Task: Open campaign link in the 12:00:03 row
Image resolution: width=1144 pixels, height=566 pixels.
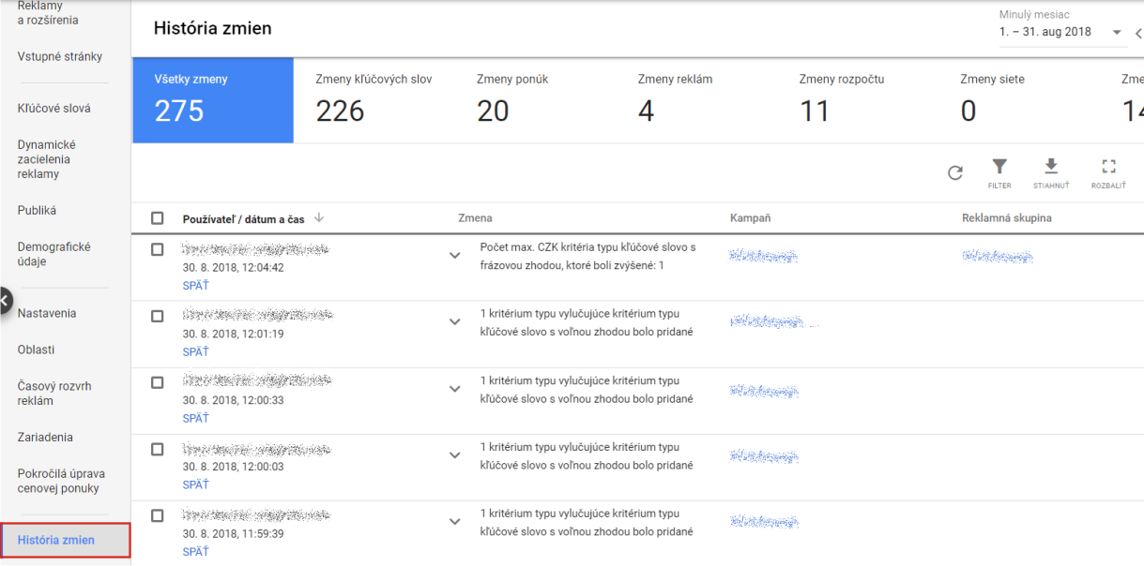Action: tap(764, 456)
